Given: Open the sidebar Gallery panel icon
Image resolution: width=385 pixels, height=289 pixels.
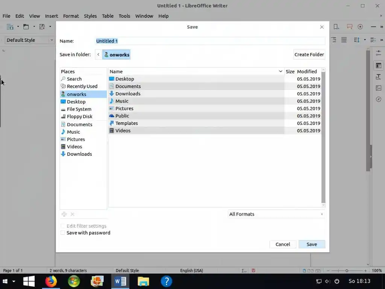Looking at the screenshot, I should point(378,88).
